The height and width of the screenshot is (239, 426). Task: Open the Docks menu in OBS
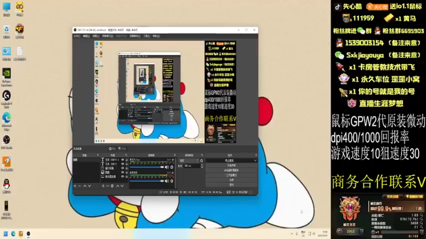(x=108, y=36)
